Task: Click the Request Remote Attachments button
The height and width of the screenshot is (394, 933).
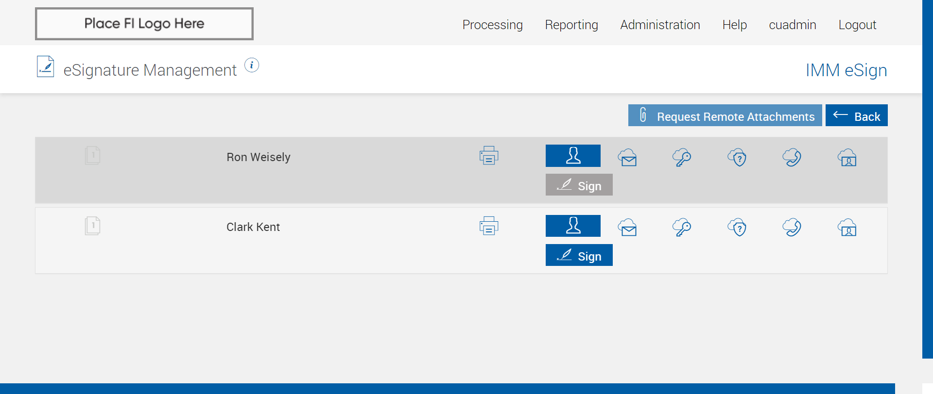Action: [725, 116]
